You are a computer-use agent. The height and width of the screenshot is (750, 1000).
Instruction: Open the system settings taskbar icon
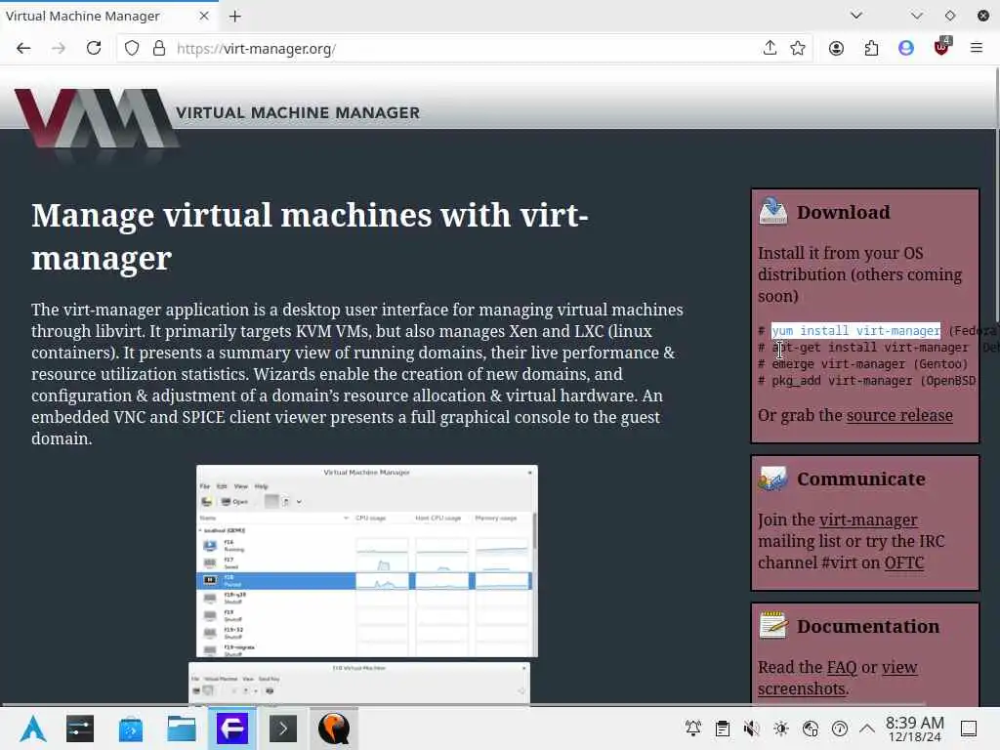tap(80, 729)
